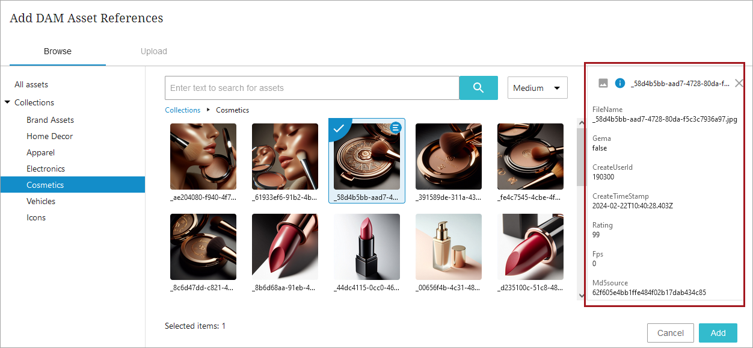The height and width of the screenshot is (348, 753).
Task: Close the asset details panel
Action: [739, 83]
